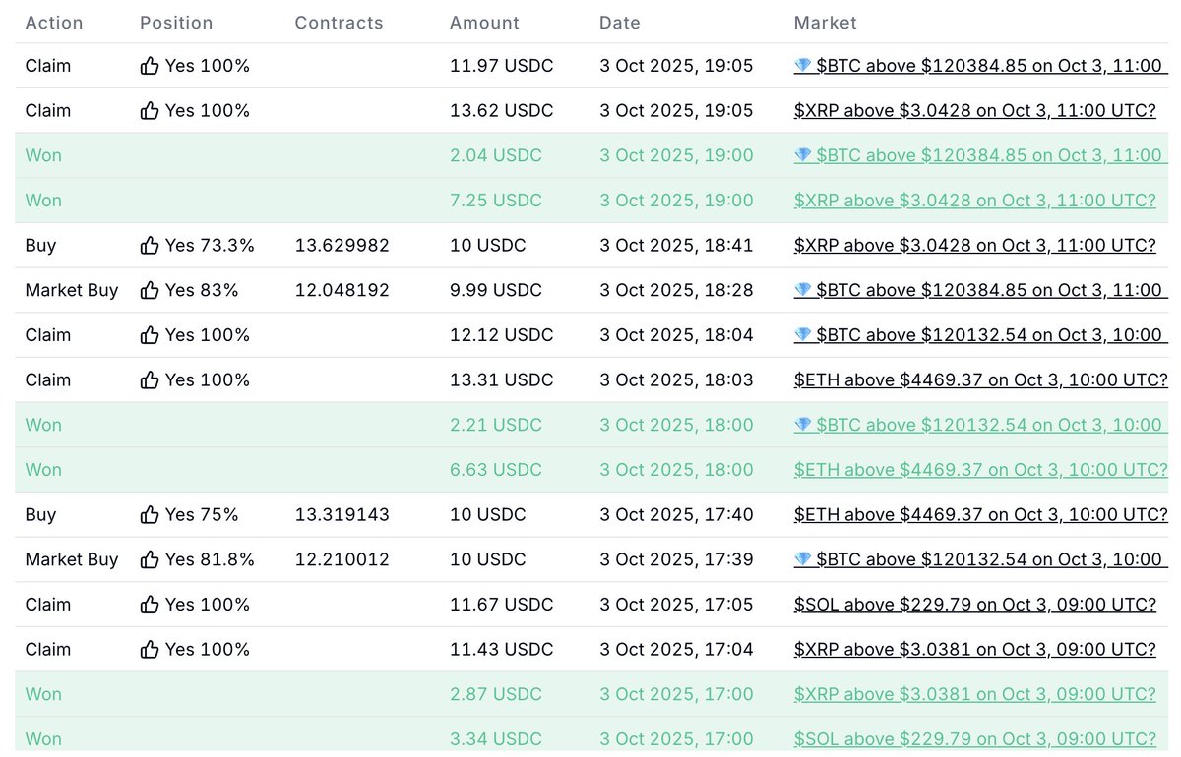This screenshot has width=1181, height=757.
Task: Click thumbs-up icon beside Yes 73.3%
Action: point(150,246)
